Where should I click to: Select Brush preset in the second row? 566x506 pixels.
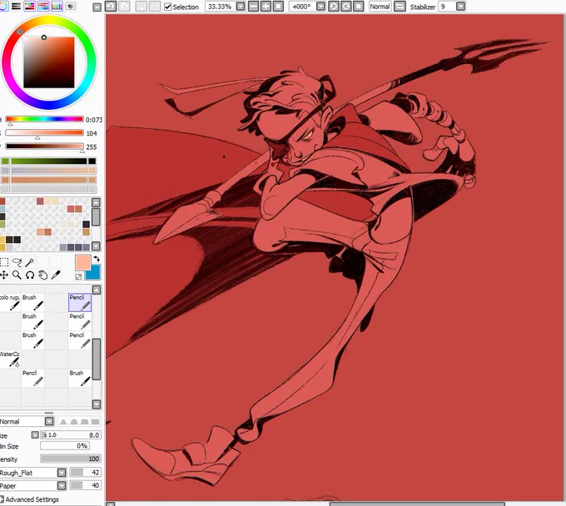coord(32,321)
